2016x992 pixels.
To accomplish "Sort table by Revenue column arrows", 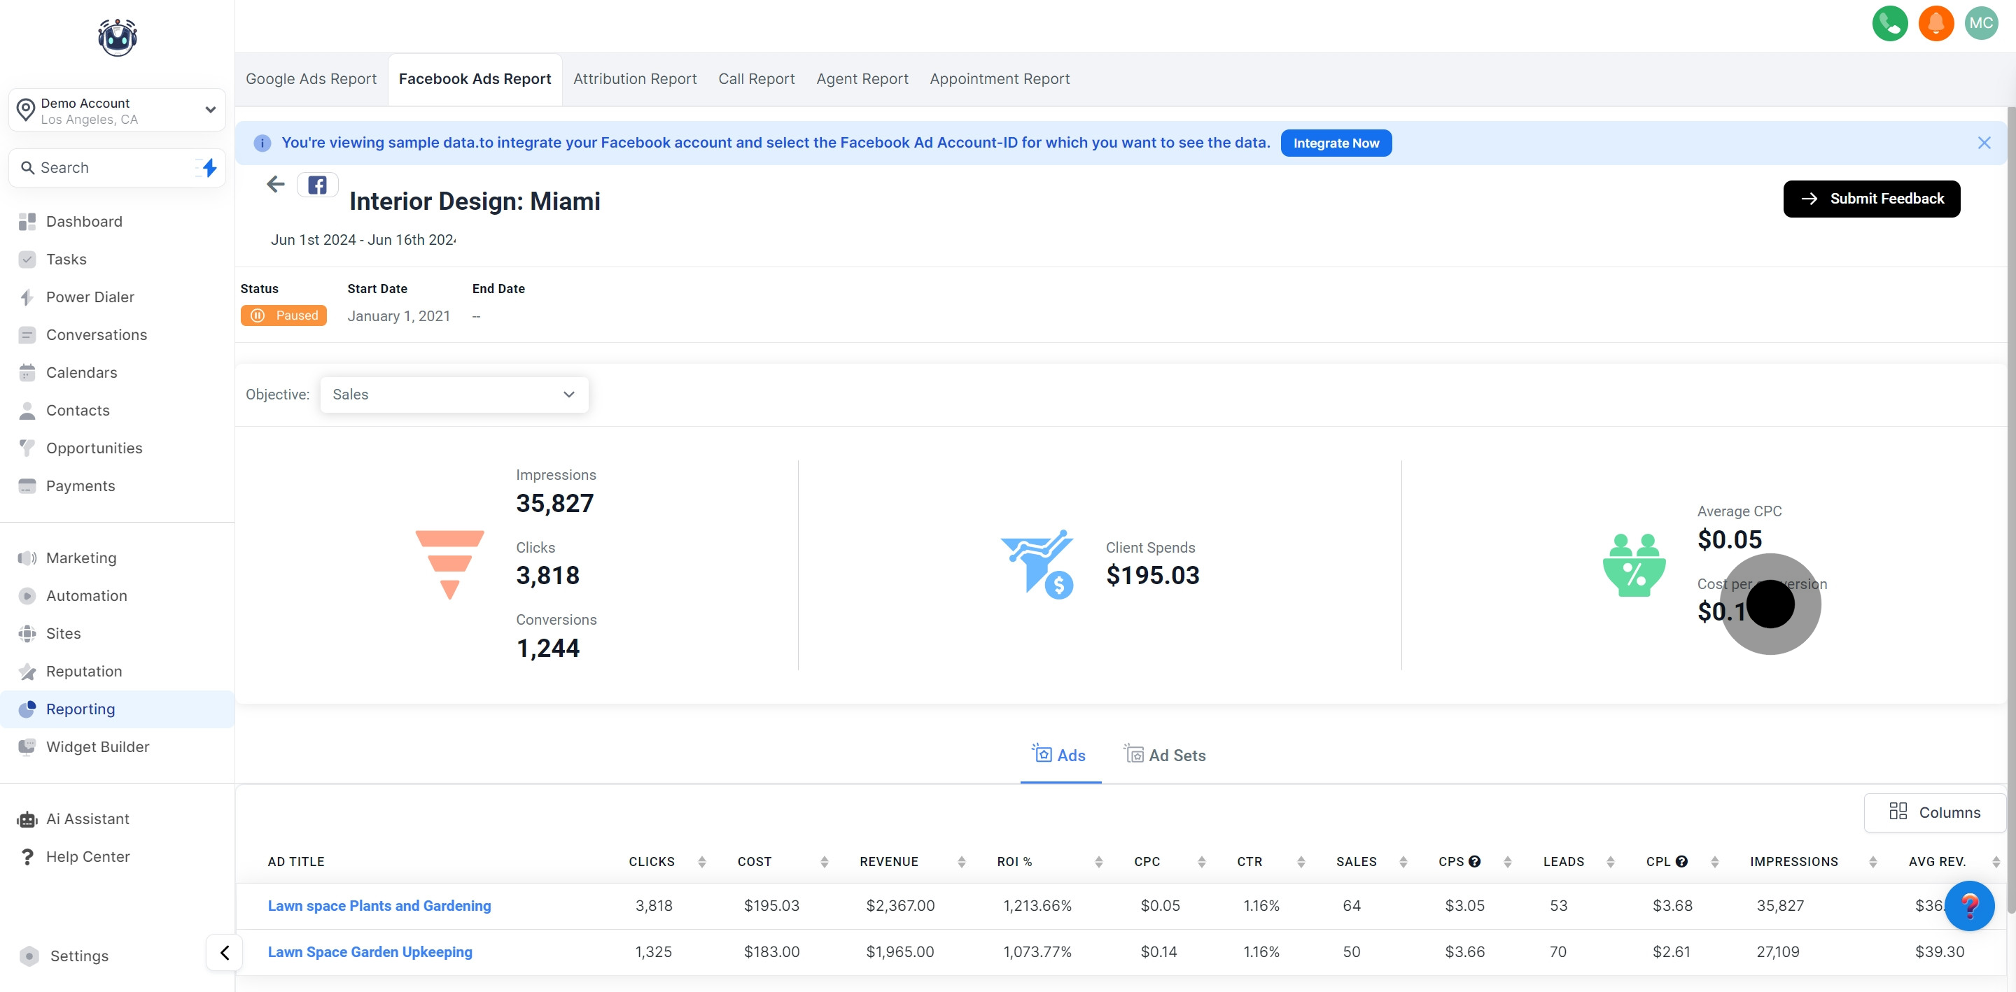I will tap(961, 861).
